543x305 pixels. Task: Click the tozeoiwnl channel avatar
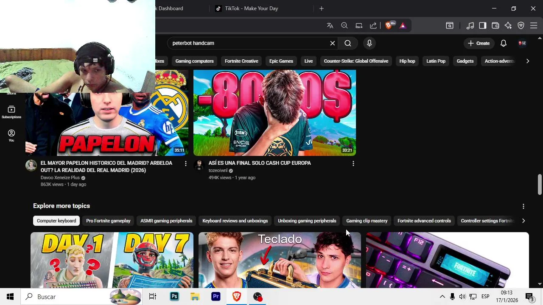point(199,165)
